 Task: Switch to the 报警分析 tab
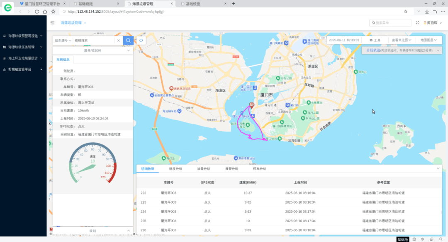coord(231,169)
